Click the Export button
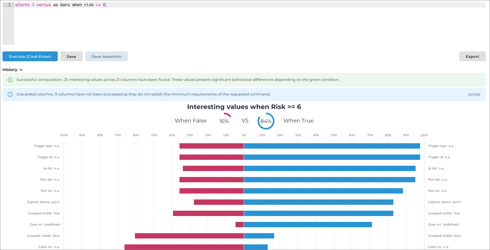This screenshot has width=490, height=250. pos(472,56)
